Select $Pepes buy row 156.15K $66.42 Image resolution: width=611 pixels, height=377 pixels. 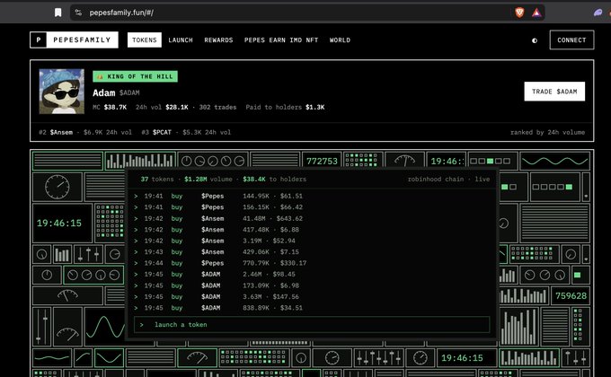coord(312,207)
